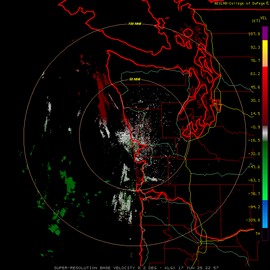Click the 107.8 legend value
The height and width of the screenshot is (270, 270).
(254, 34)
